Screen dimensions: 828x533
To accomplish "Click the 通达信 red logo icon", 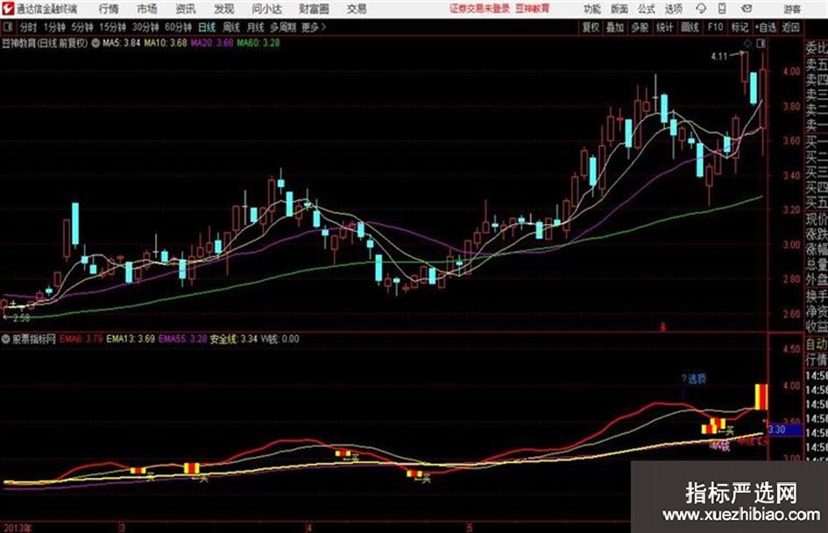I will tap(7, 9).
